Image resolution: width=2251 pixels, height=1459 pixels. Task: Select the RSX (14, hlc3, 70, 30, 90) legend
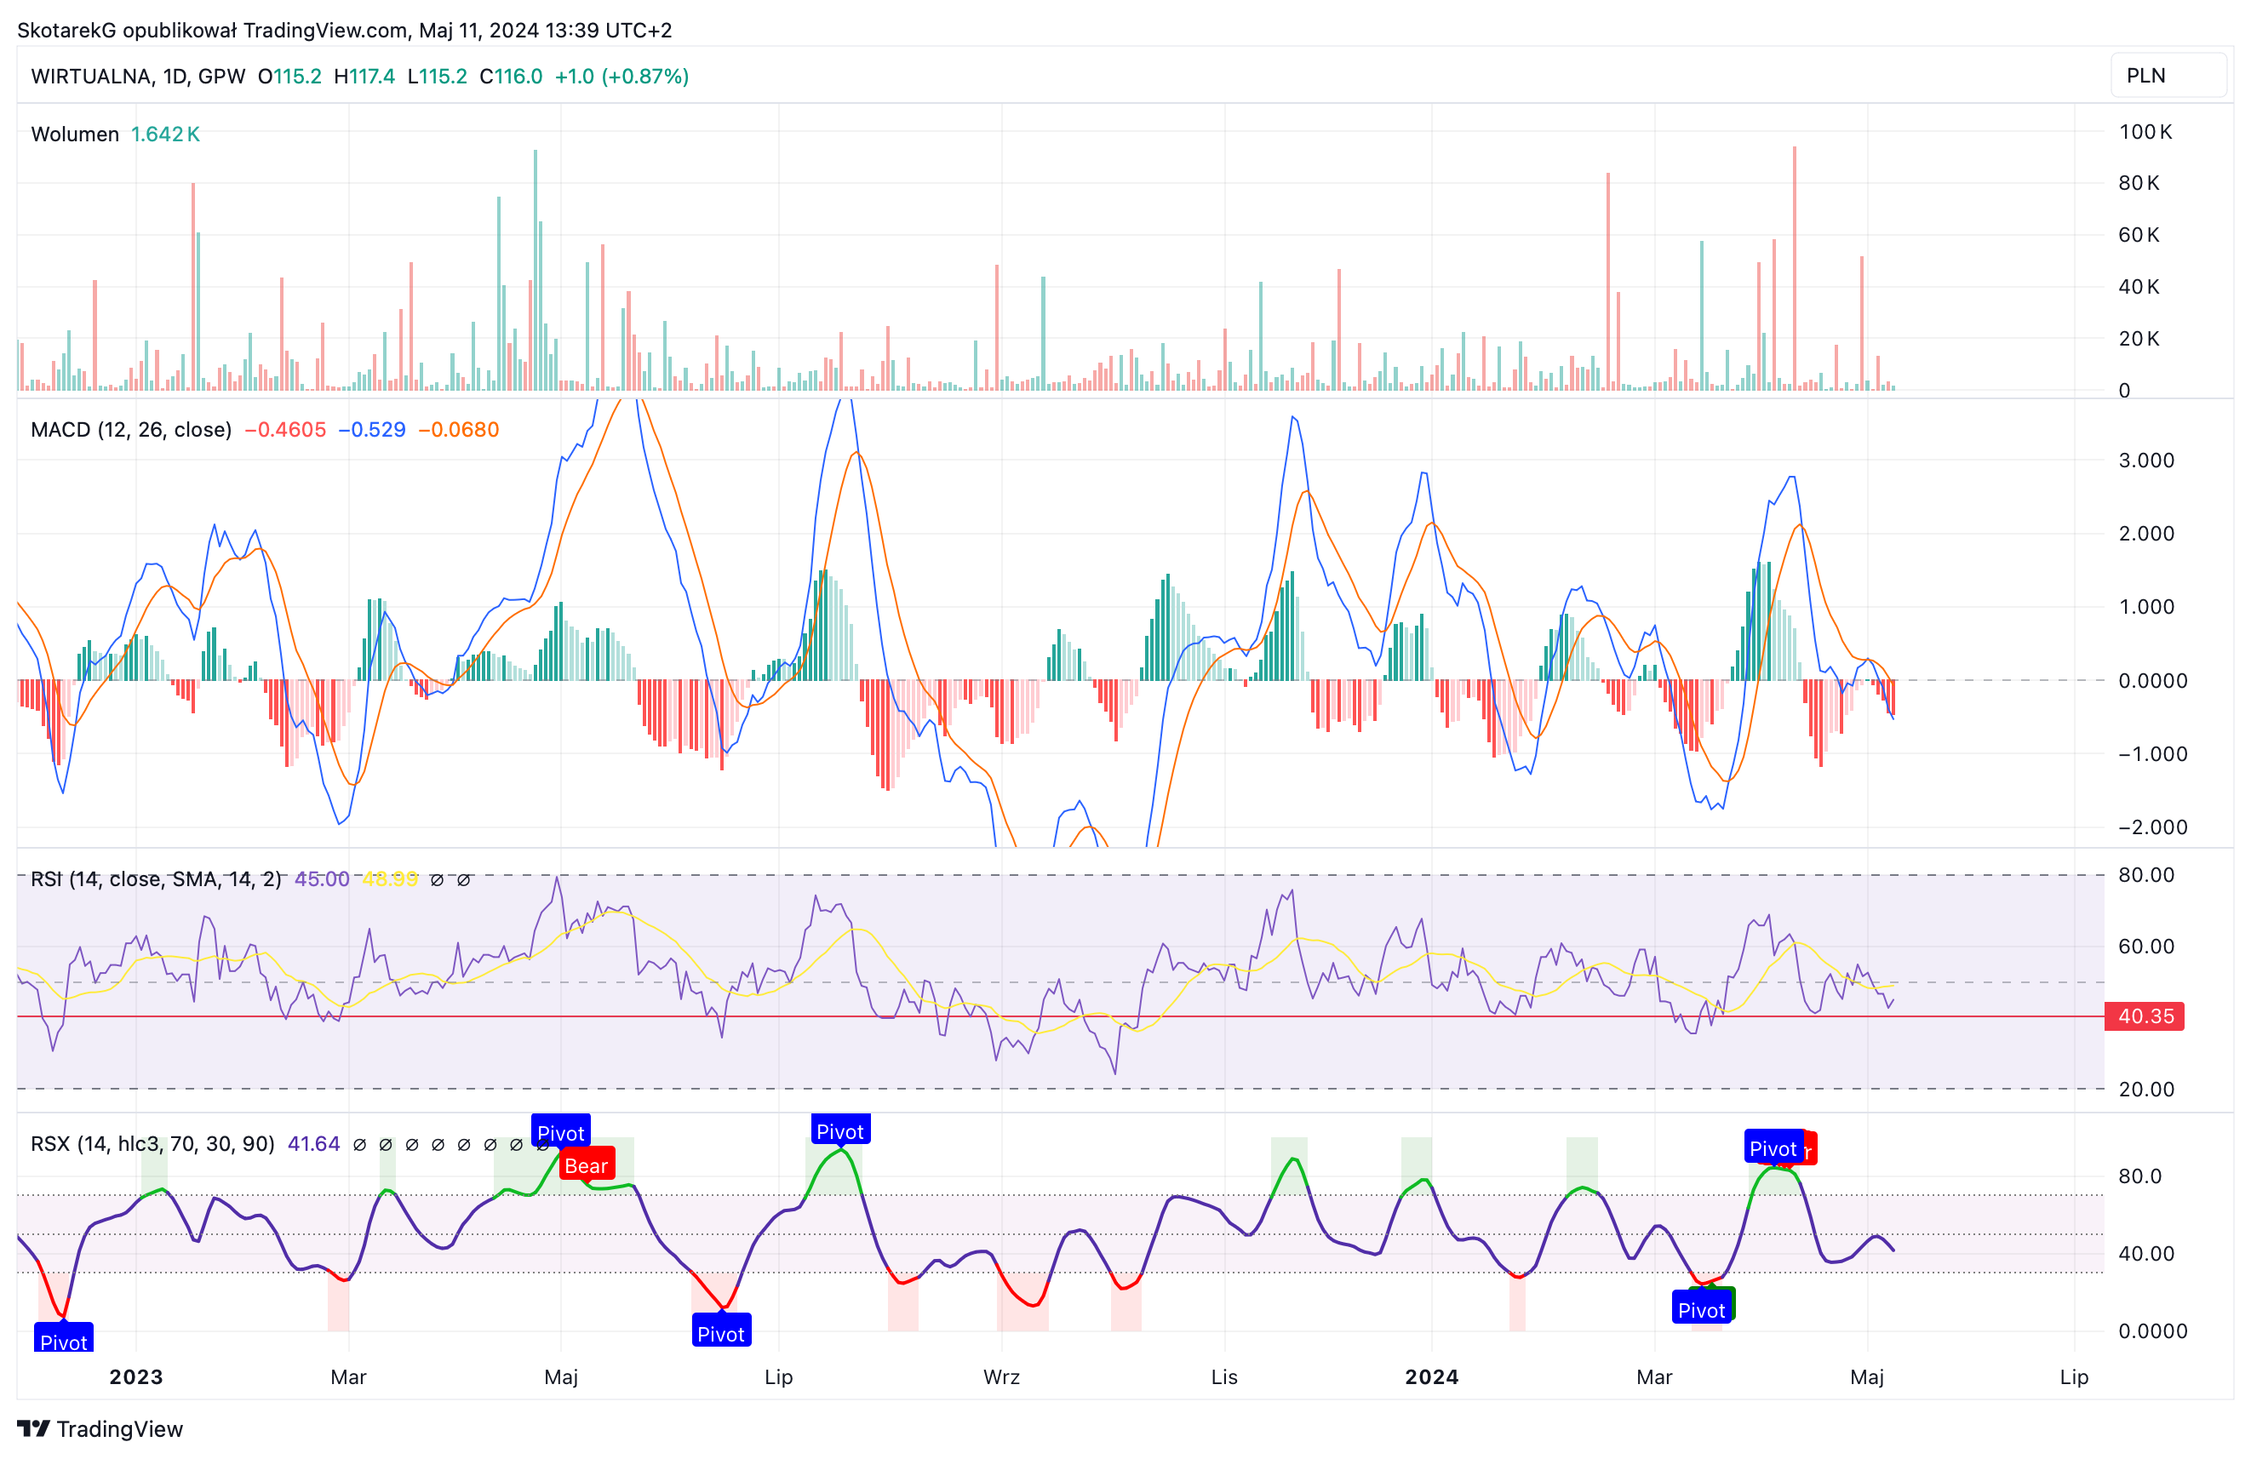click(x=152, y=1143)
